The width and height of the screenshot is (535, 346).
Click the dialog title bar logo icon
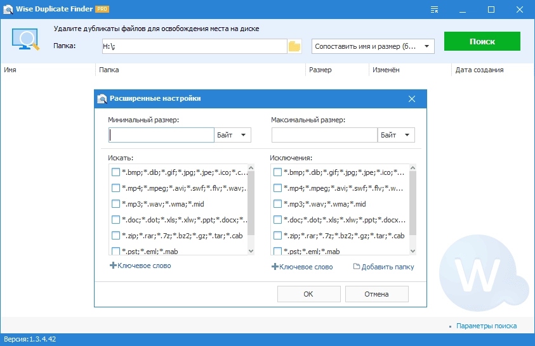[102, 99]
